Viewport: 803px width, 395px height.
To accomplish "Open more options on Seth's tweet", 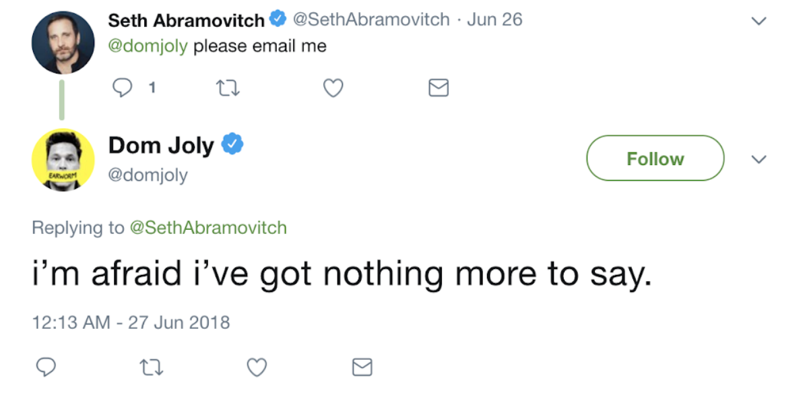I will click(759, 21).
